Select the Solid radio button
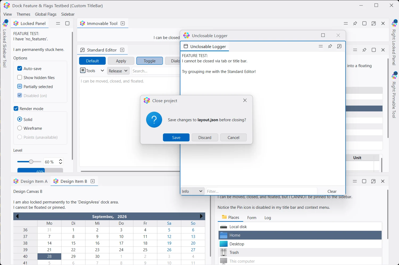 point(25,119)
